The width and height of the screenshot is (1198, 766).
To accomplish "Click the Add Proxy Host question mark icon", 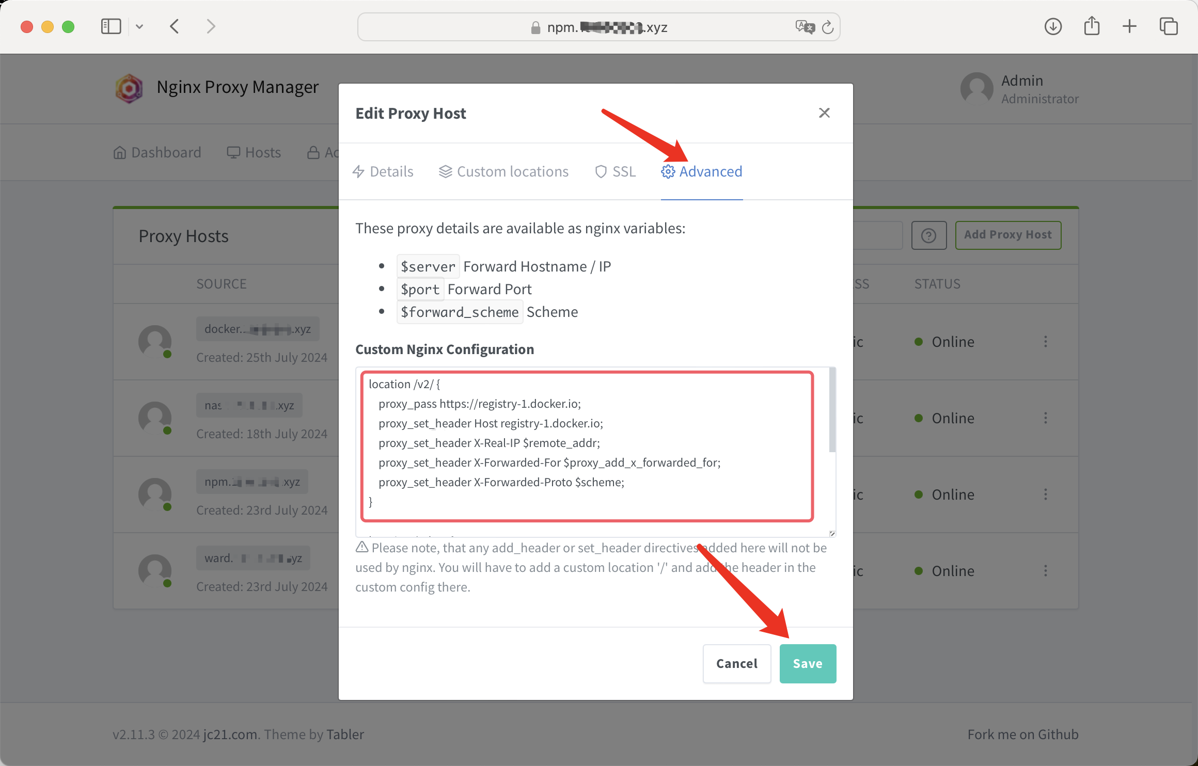I will 928,235.
